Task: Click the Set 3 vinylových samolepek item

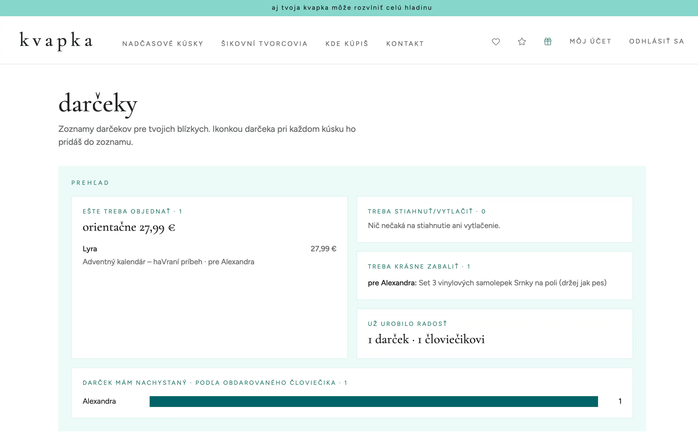Action: tap(512, 282)
